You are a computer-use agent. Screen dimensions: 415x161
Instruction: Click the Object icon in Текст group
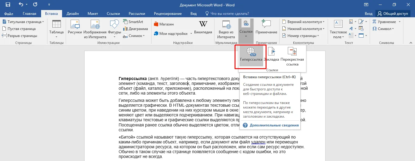(x=361, y=36)
